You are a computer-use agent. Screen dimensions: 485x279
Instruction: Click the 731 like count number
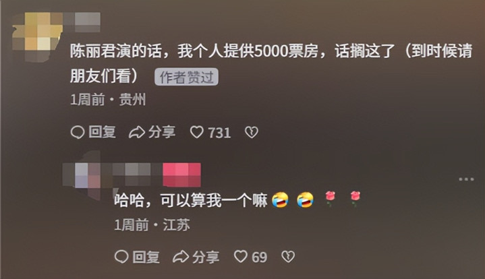coord(220,133)
